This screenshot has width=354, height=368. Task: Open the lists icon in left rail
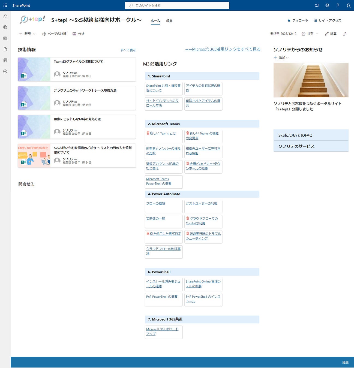tap(5, 60)
